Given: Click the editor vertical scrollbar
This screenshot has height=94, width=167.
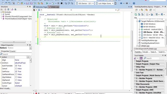Looking at the screenshot, I should click(x=132, y=51).
